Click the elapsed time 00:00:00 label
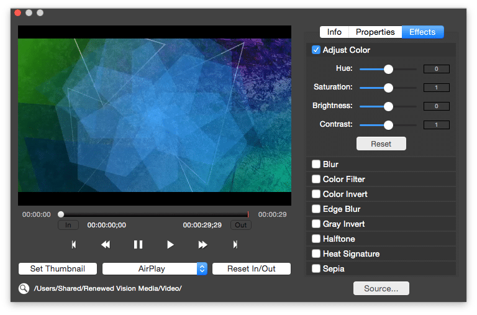 [x=36, y=214]
